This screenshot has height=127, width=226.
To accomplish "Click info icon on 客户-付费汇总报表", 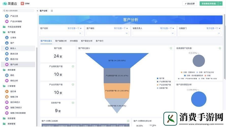I will tap(128, 121).
